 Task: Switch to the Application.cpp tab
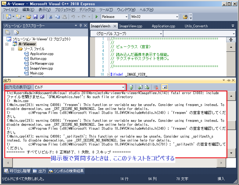(163, 26)
